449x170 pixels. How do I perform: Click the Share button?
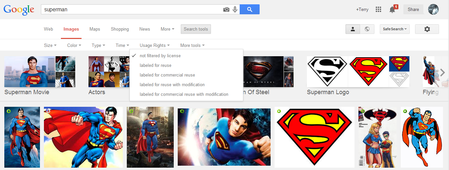[413, 9]
